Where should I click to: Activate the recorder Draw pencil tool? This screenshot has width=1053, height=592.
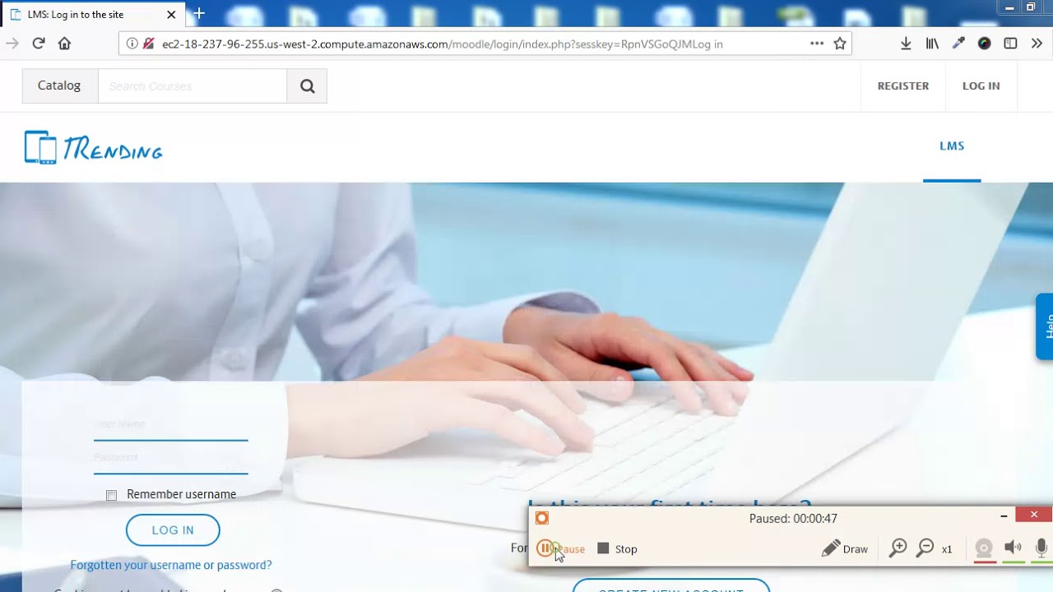pos(845,548)
